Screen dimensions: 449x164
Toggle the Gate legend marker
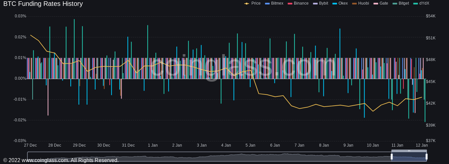[381, 3]
